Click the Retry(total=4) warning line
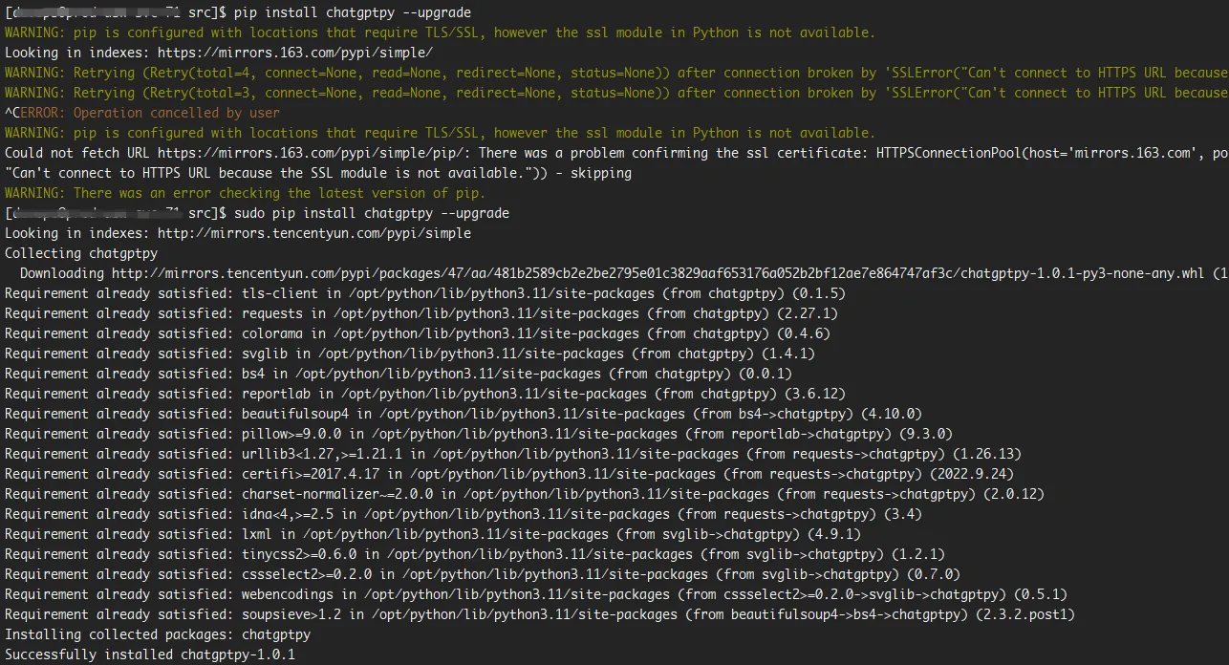 pos(612,73)
